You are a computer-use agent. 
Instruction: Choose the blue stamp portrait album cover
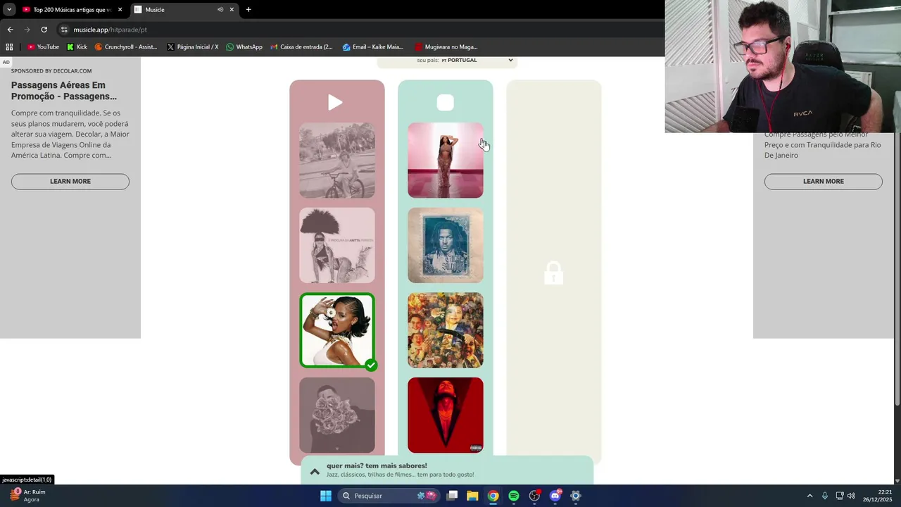pos(446,245)
